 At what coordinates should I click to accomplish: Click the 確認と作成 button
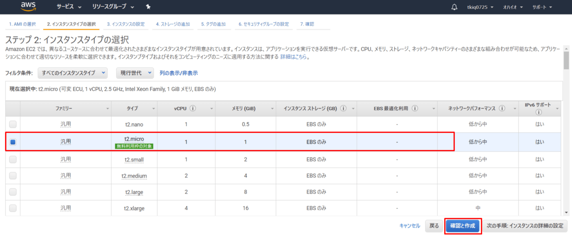tap(463, 226)
